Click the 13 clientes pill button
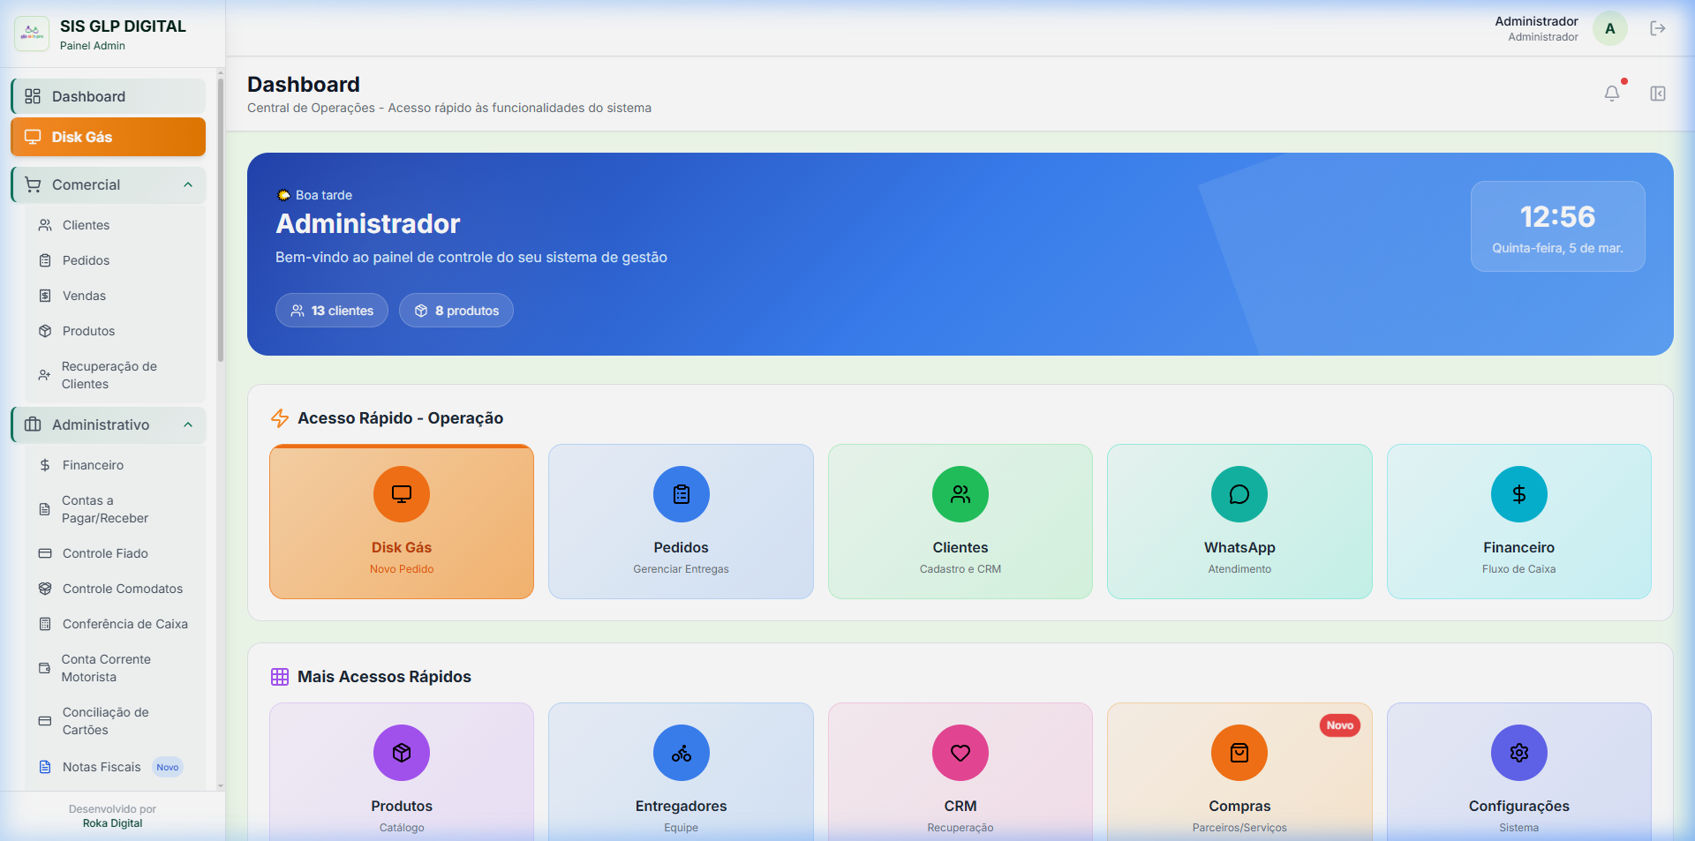Viewport: 1695px width, 841px height. [332, 311]
